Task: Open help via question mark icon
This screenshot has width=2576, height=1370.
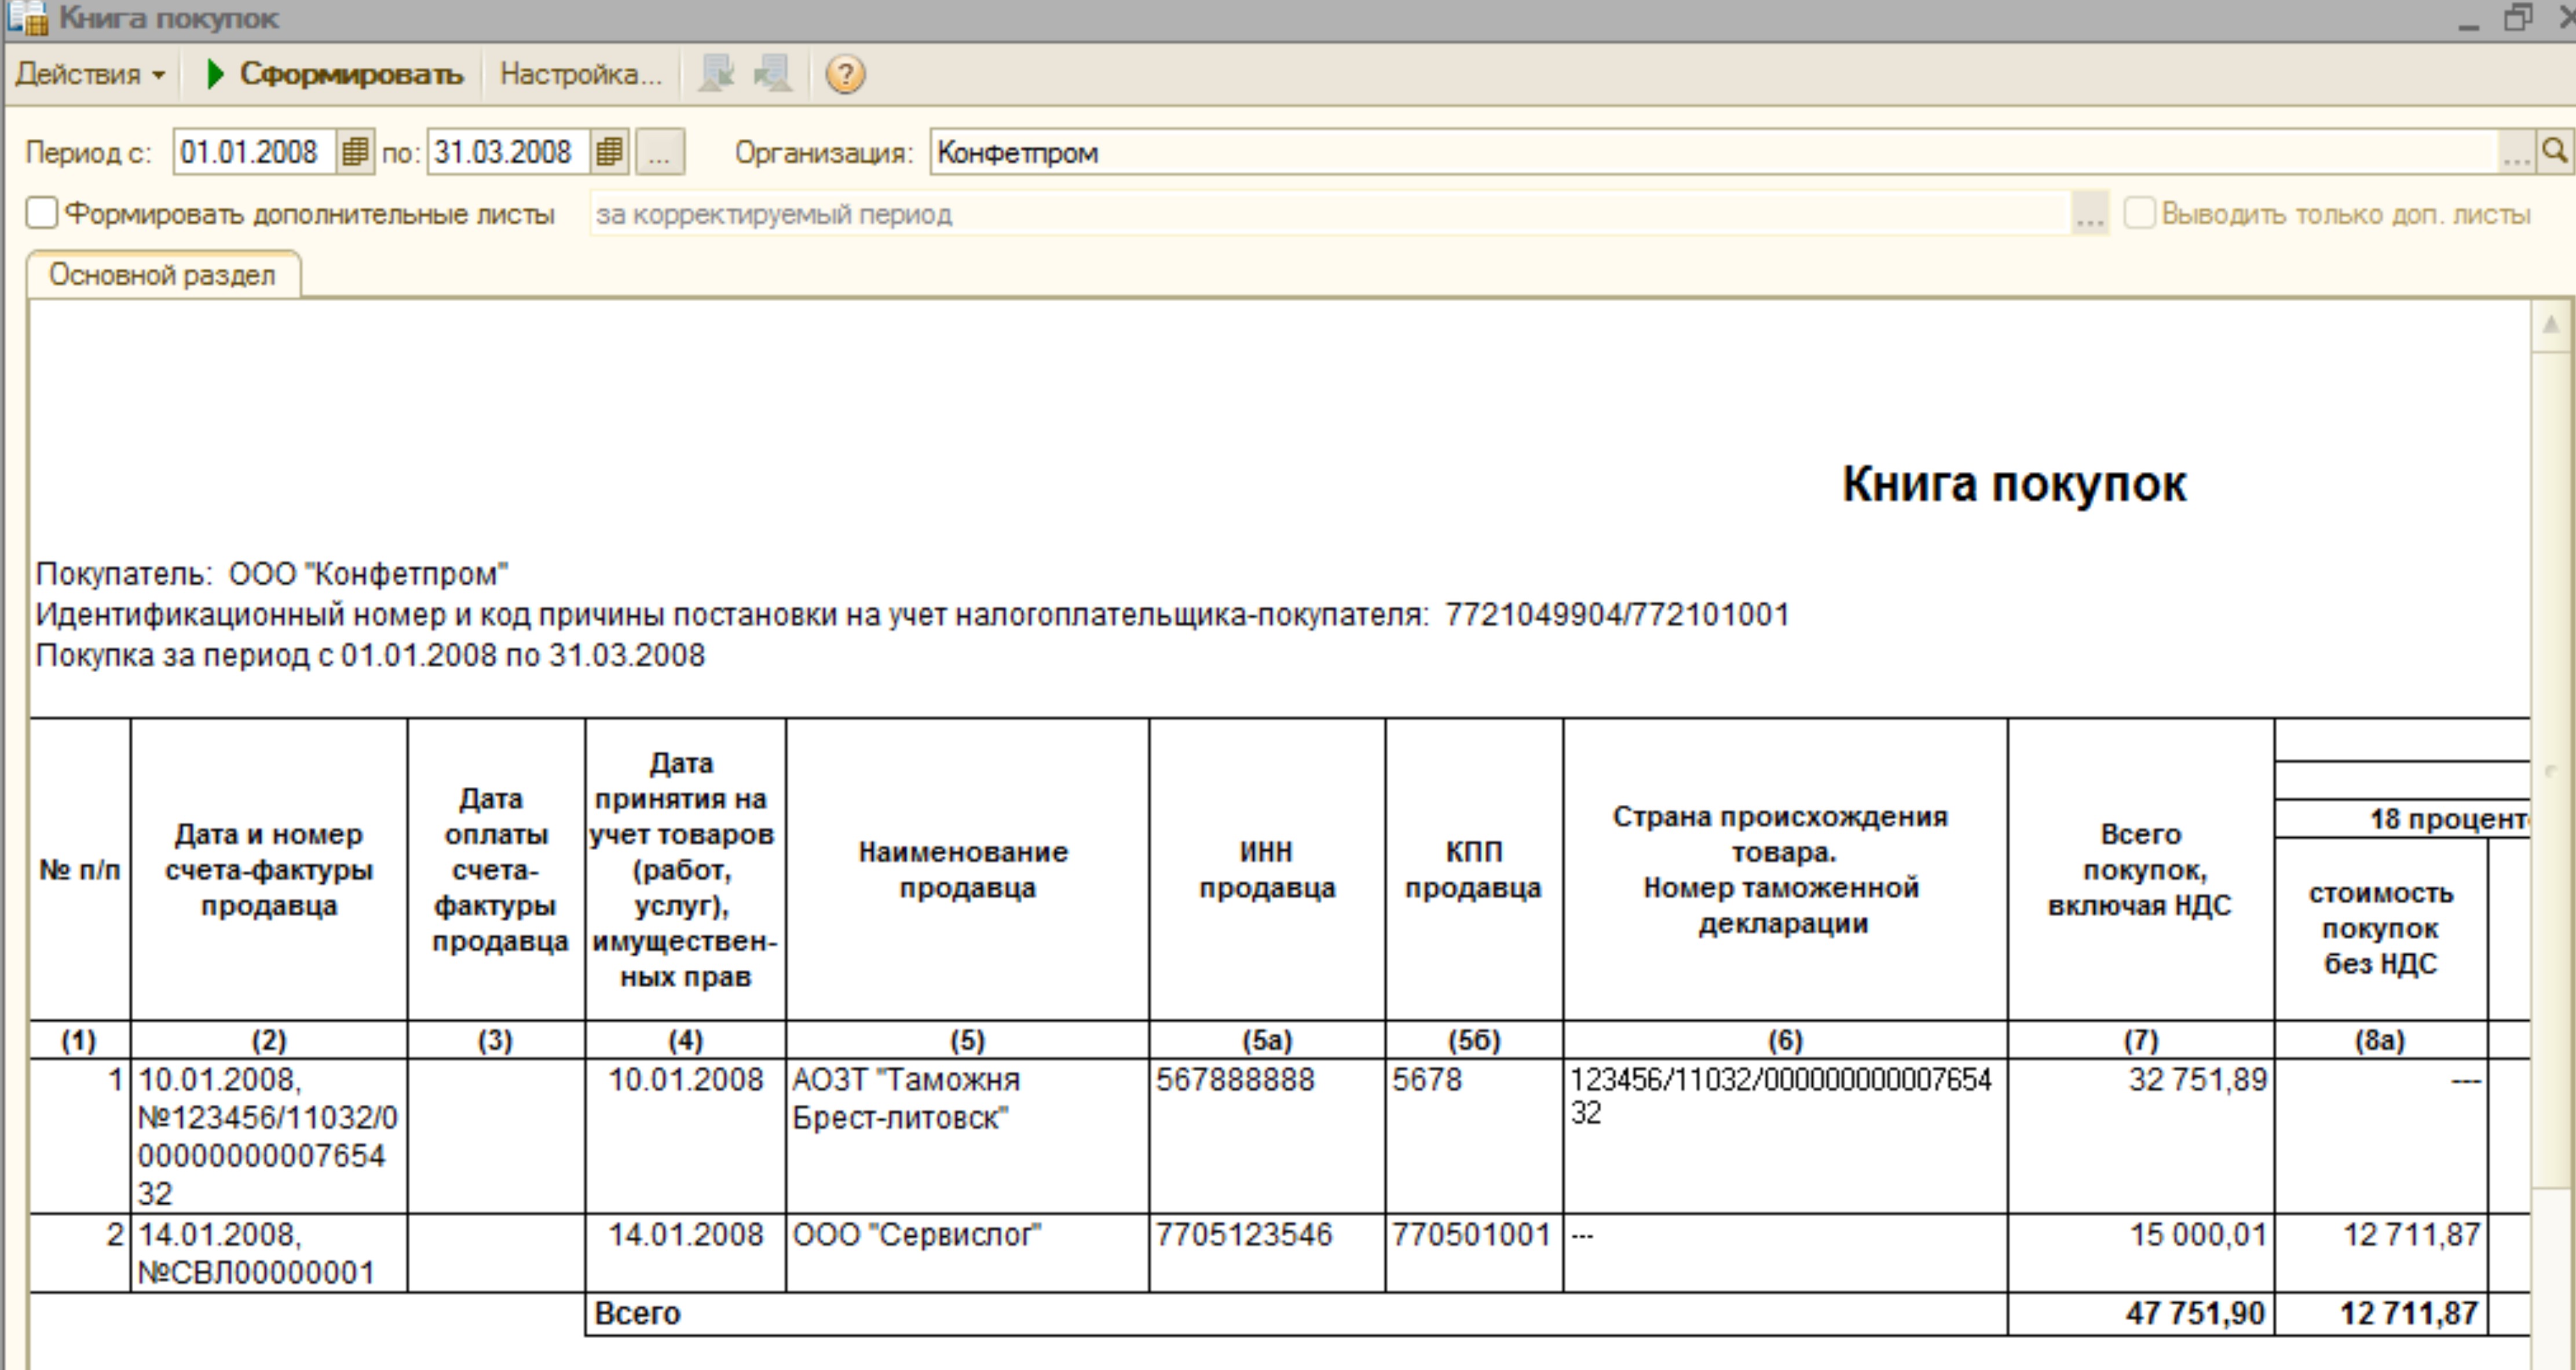Action: pyautogui.click(x=845, y=75)
